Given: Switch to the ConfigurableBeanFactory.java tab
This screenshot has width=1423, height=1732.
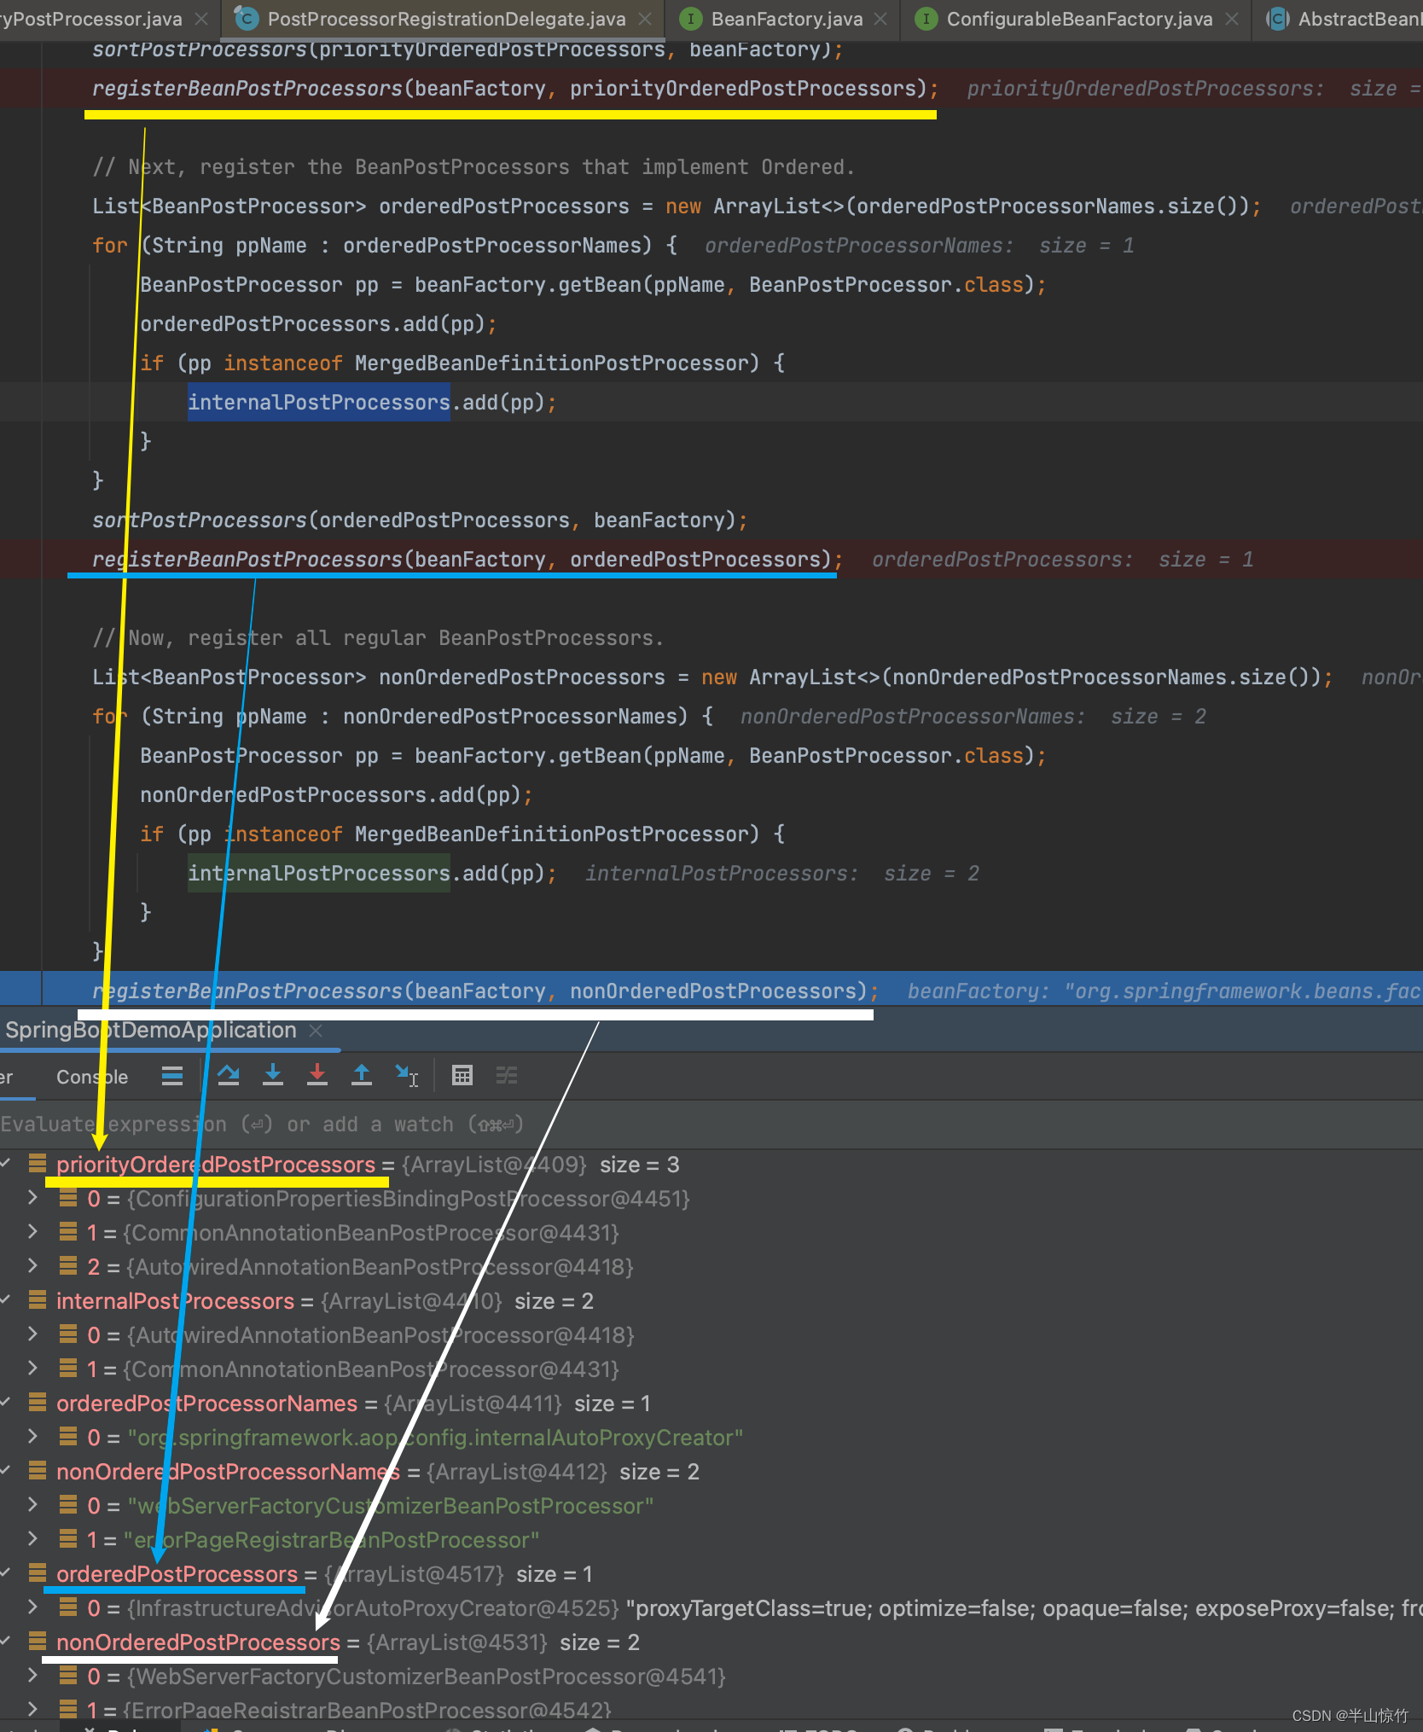Looking at the screenshot, I should point(1077,19).
